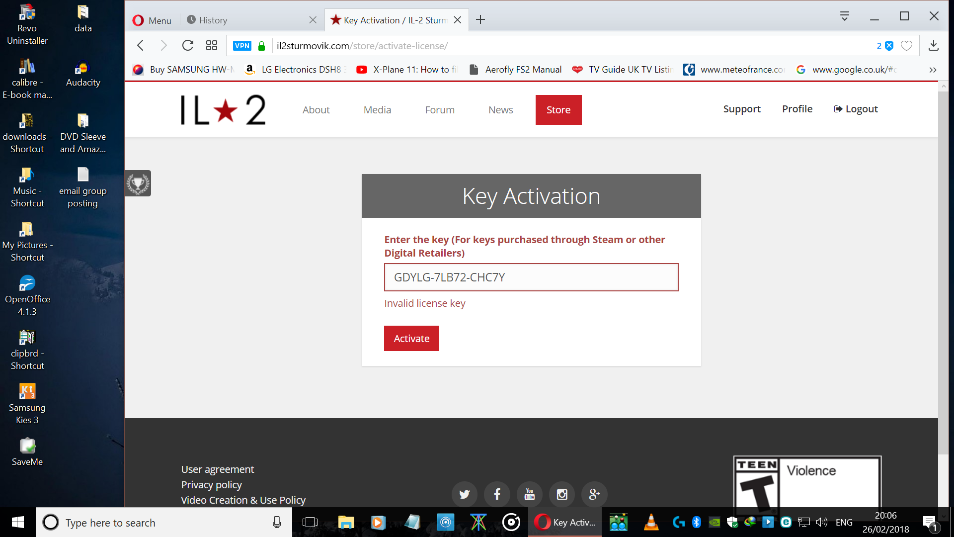954x537 pixels.
Task: Close the Key Activation tab
Action: pos(458,20)
